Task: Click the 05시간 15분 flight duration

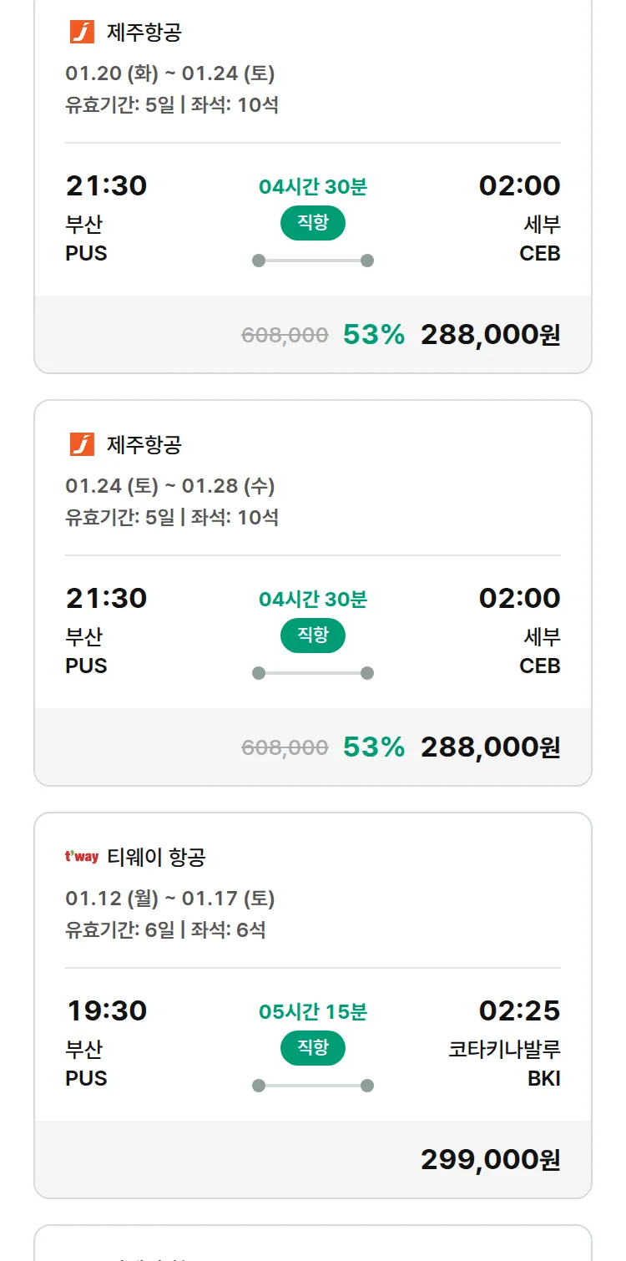Action: coord(313,1012)
